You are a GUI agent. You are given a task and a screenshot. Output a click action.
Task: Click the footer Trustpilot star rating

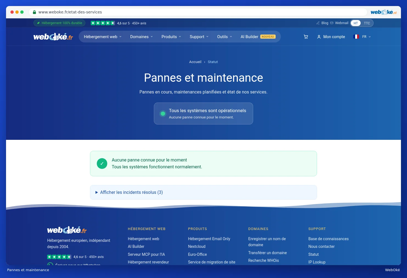pos(59,257)
